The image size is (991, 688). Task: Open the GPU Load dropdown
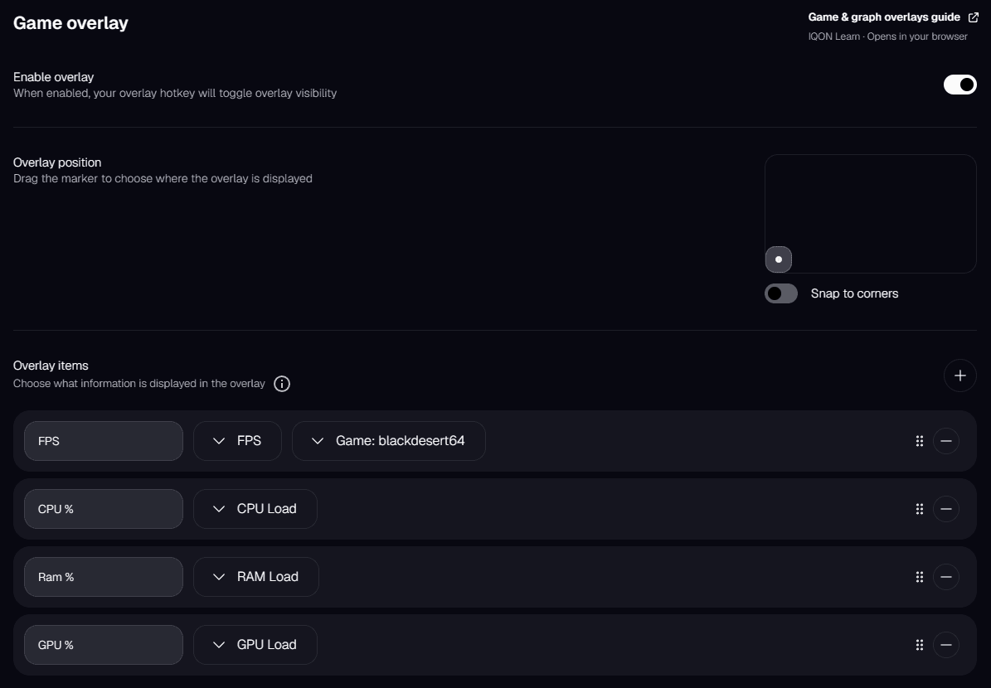point(255,645)
